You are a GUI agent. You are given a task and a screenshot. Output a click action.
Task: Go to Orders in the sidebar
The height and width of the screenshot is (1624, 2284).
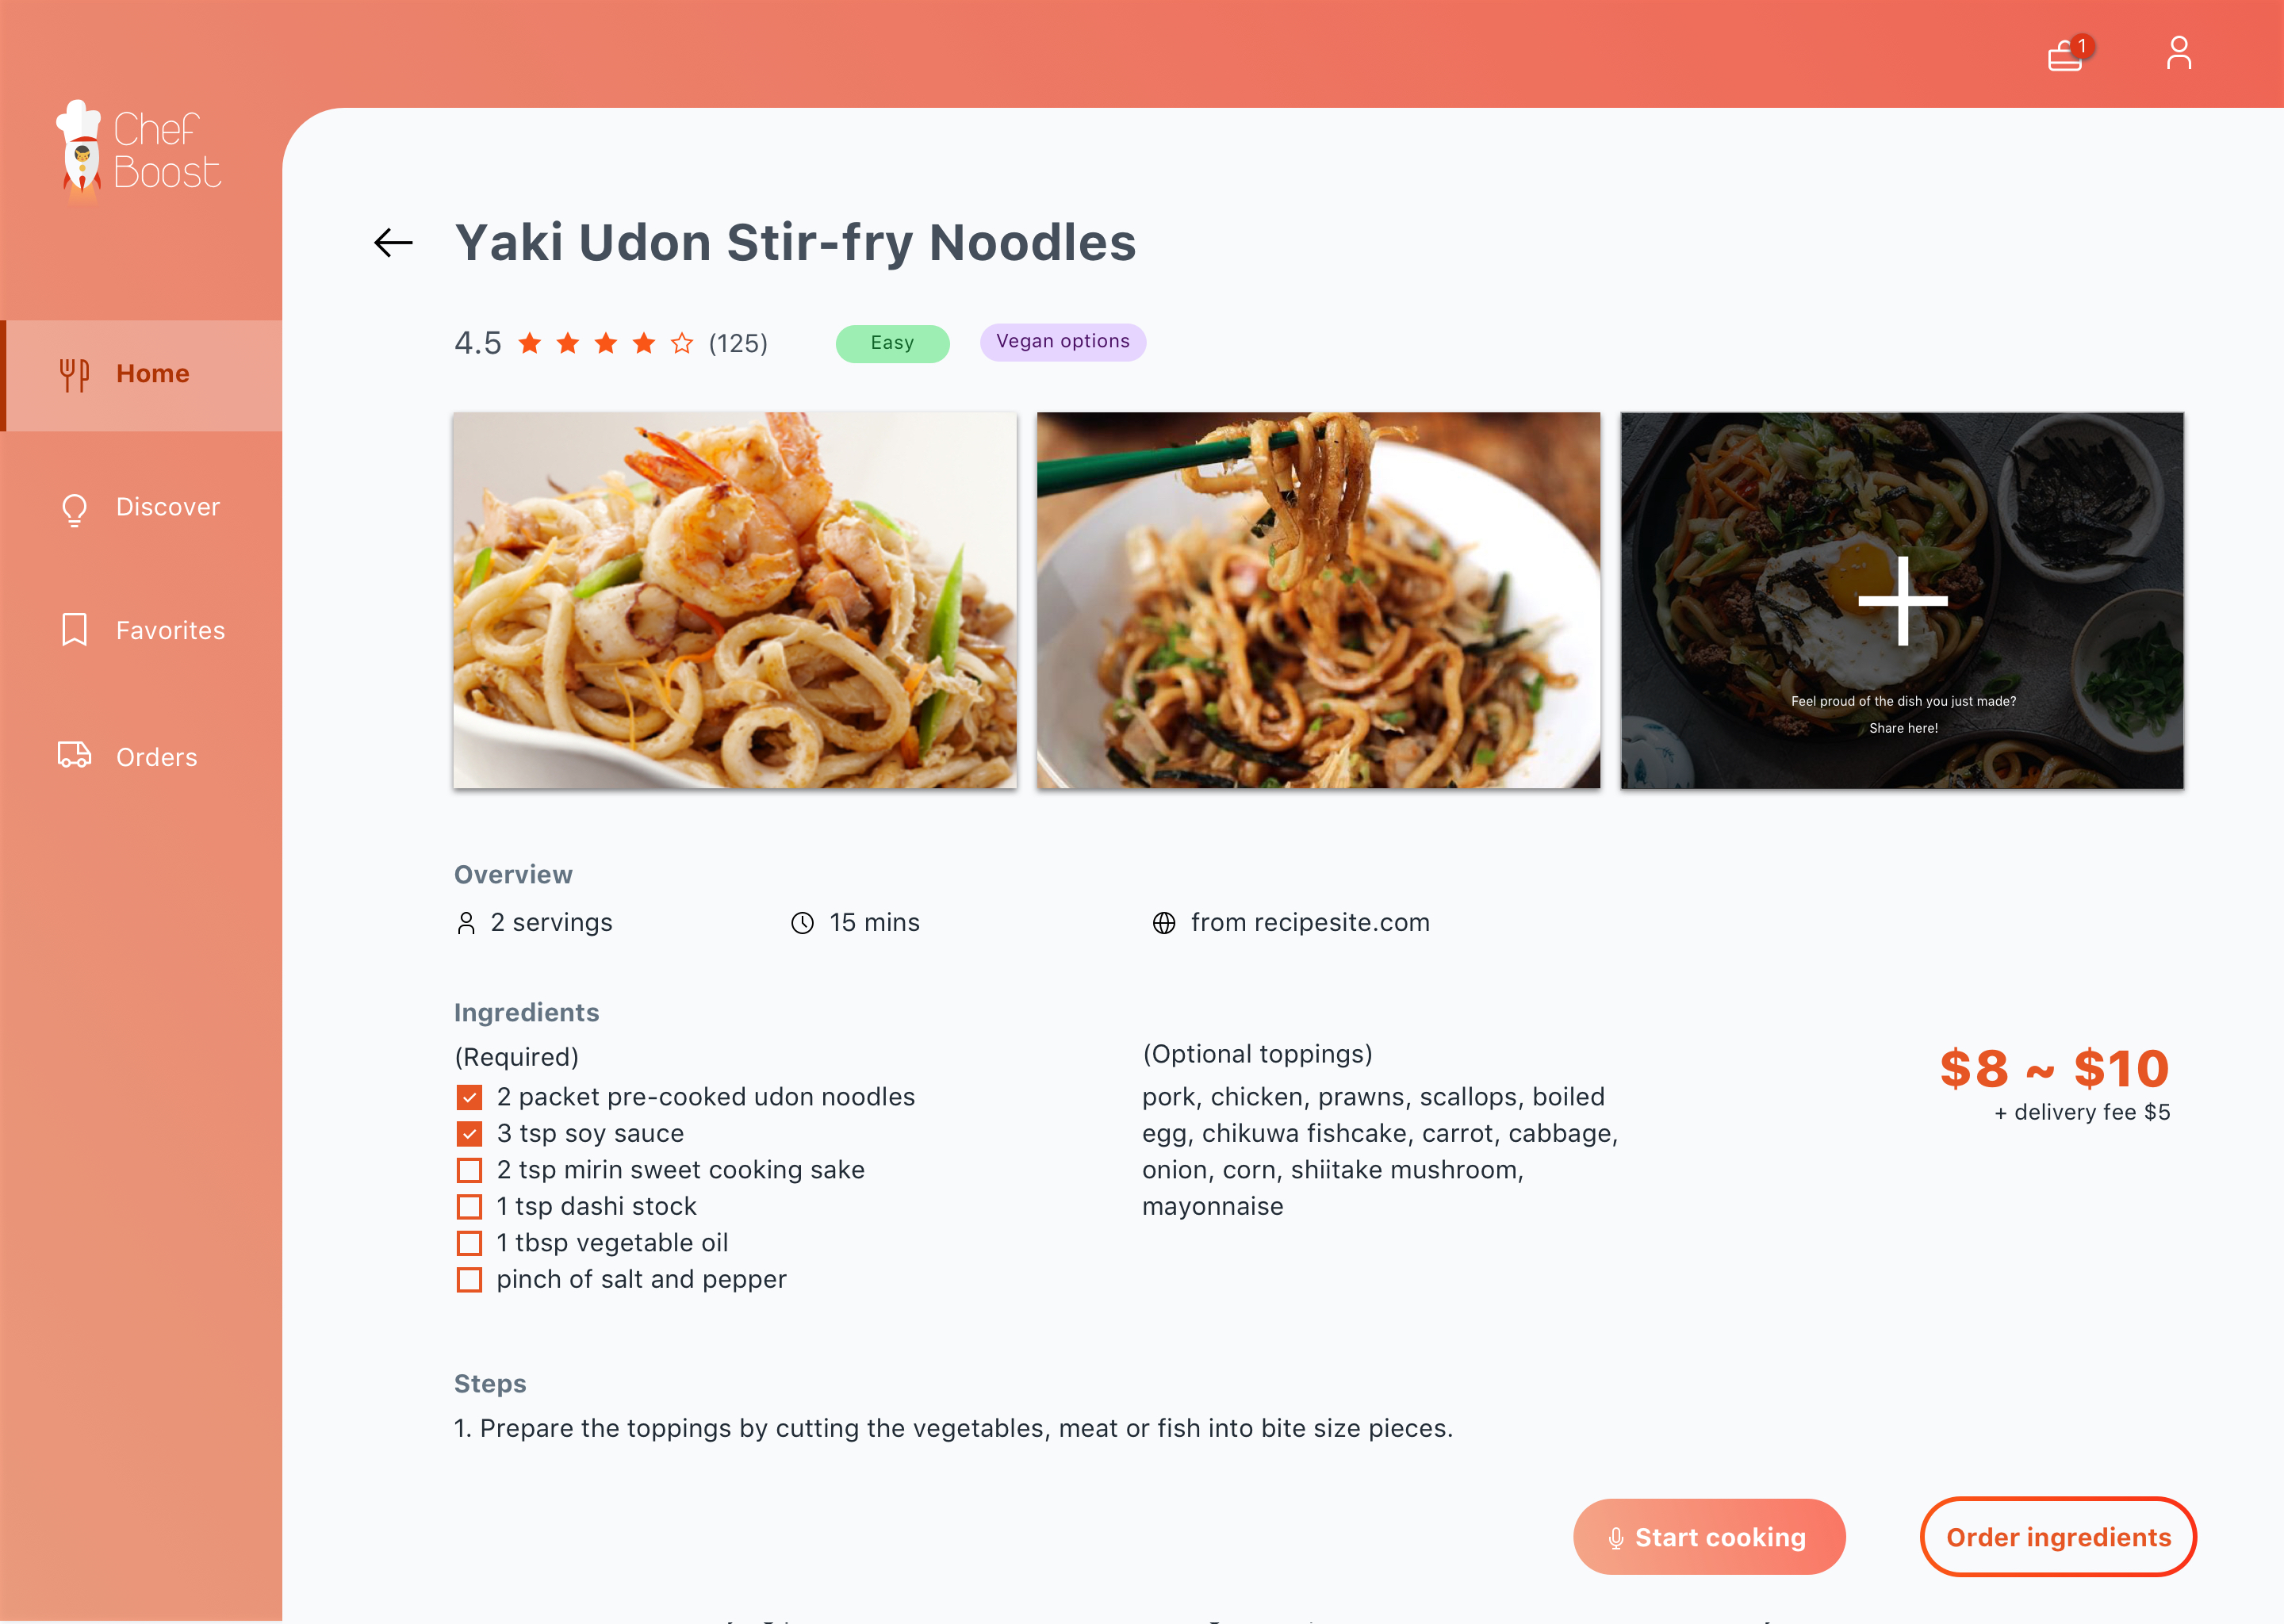pos(141,757)
